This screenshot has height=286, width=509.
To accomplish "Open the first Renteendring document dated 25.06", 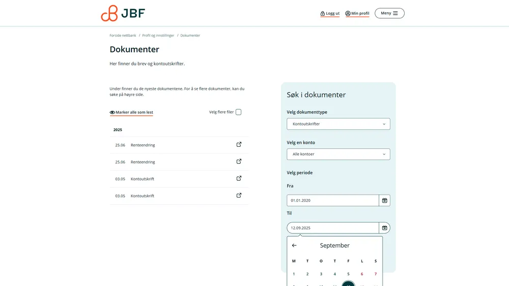I will [143, 145].
